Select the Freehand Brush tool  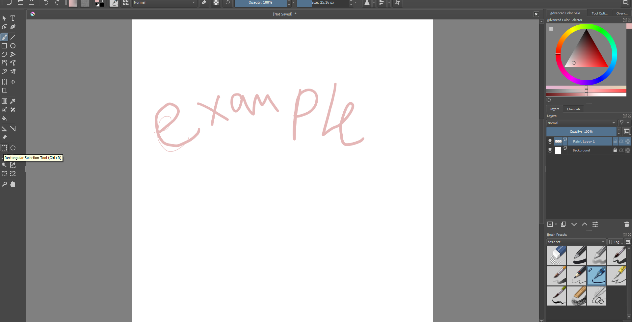[x=4, y=37]
